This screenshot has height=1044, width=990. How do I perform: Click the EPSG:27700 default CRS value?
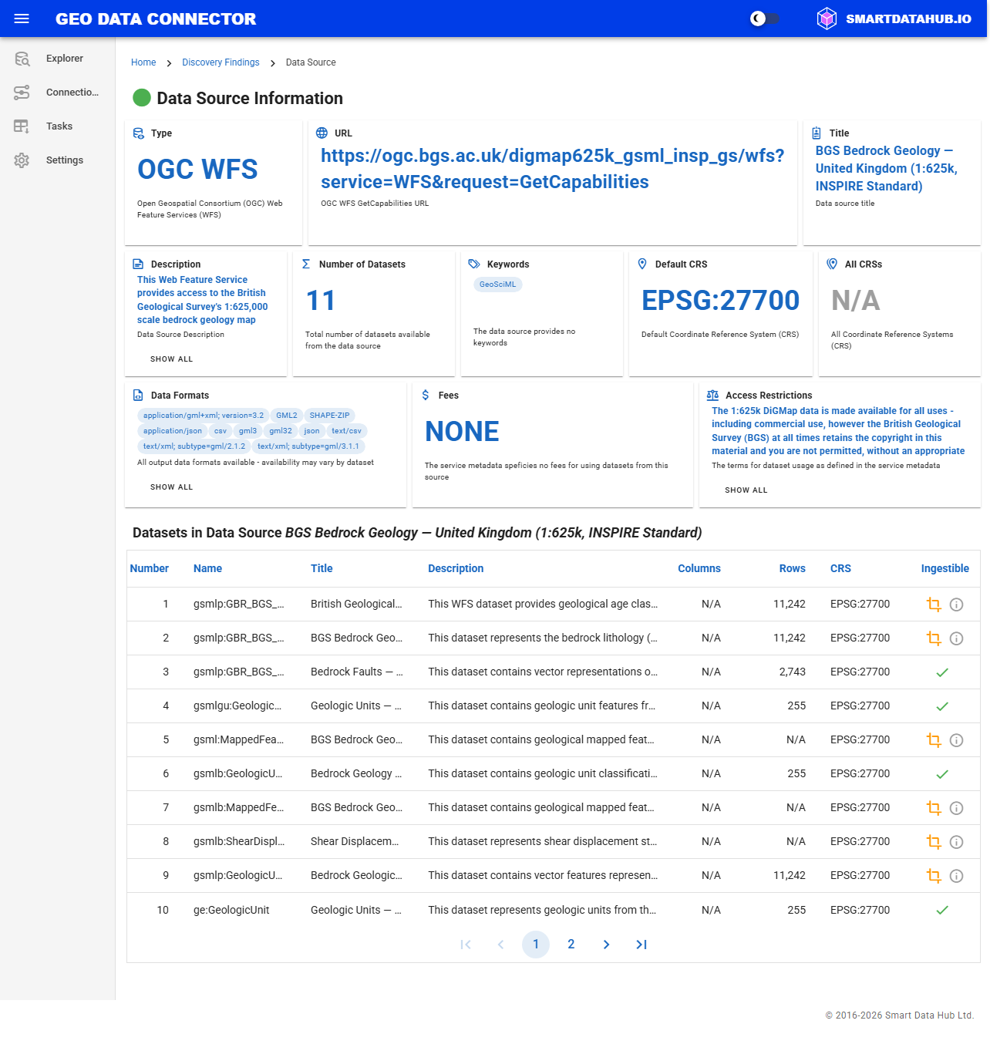(x=720, y=301)
